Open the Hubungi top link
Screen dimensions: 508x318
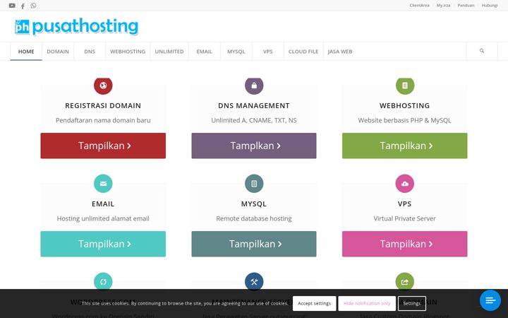point(490,6)
